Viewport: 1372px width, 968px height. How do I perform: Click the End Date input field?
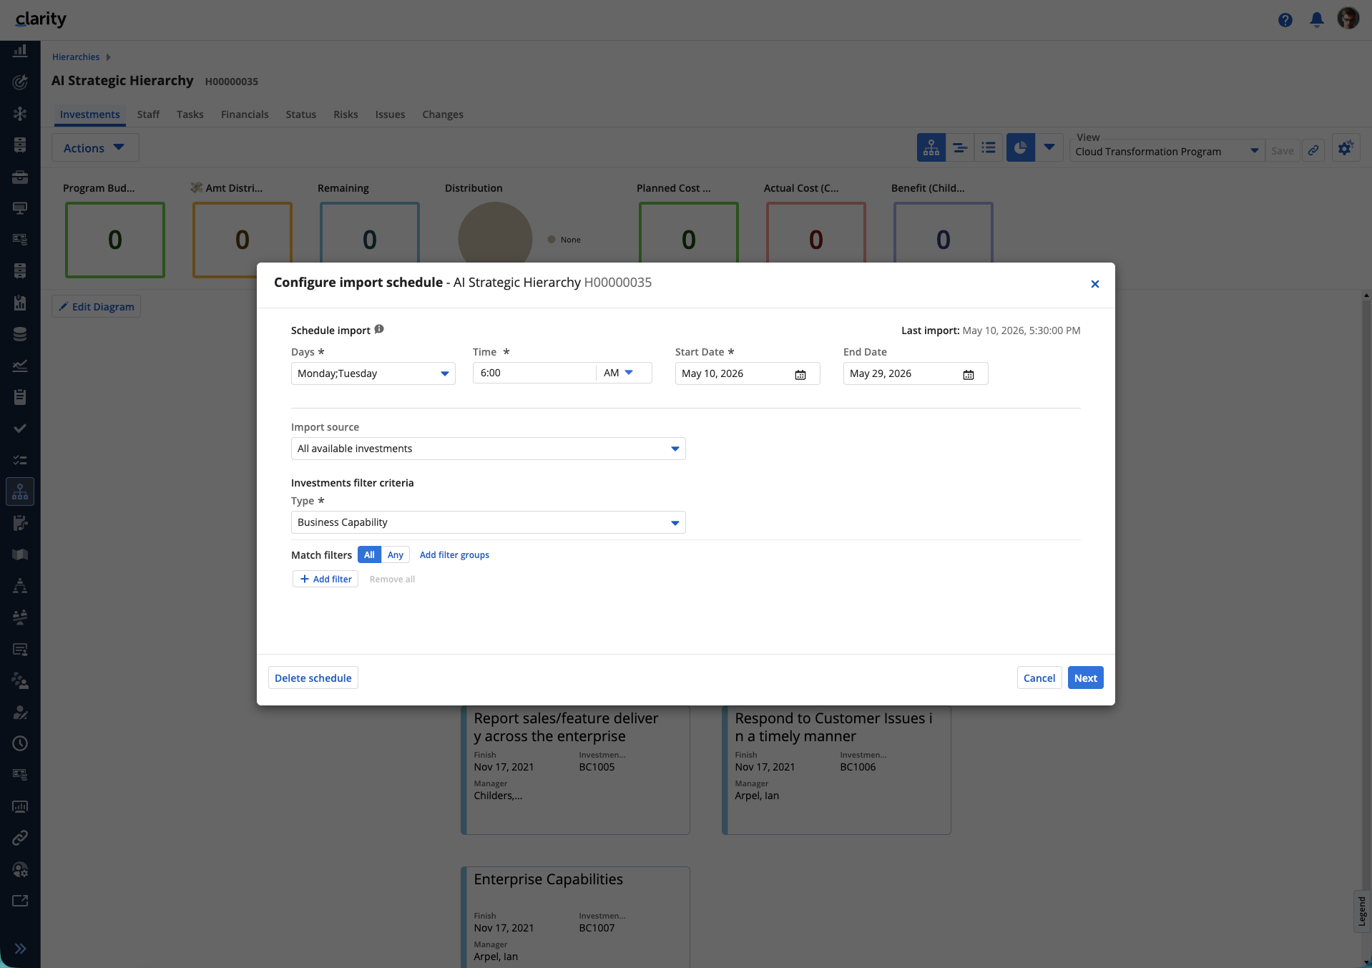[x=916, y=373]
